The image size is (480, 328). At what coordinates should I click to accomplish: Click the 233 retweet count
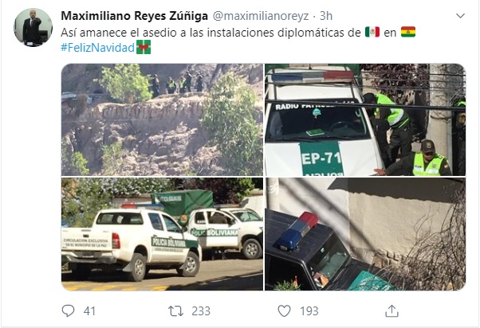tap(201, 311)
